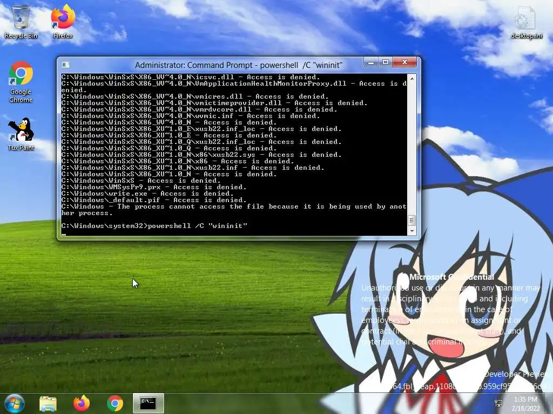Viewport: 553px width, 414px height.
Task: Click the 'process cannot access the file' message
Action: pos(234,210)
